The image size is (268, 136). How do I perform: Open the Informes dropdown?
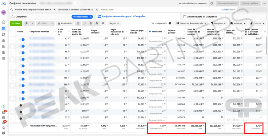(x=238, y=23)
